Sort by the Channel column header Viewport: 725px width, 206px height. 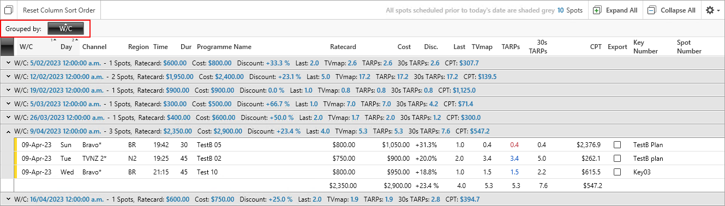point(94,47)
